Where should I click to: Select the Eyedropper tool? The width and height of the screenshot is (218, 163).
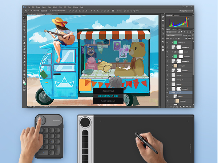click(x=24, y=33)
